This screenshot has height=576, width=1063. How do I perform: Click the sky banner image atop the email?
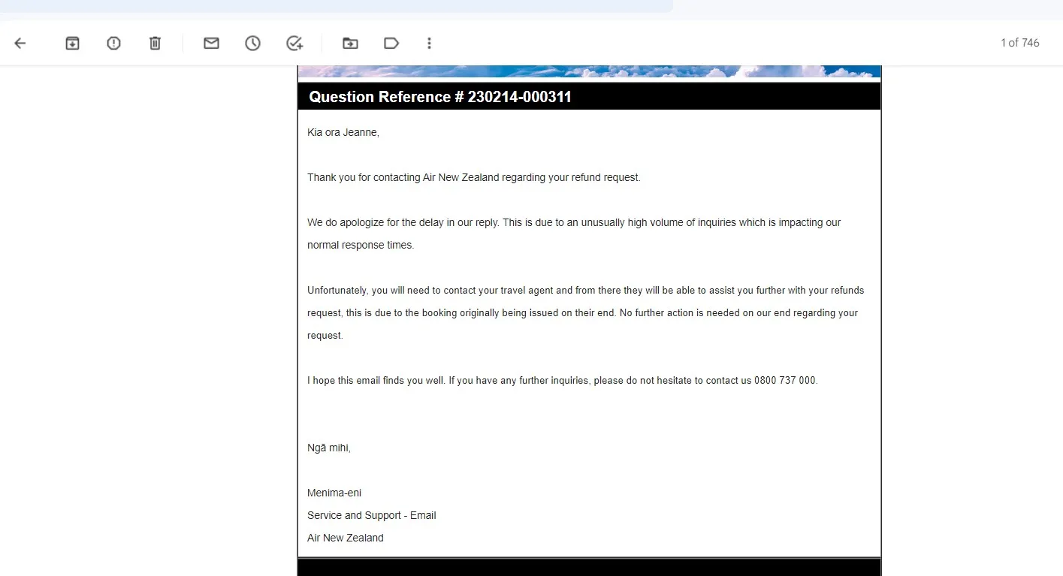(589, 71)
